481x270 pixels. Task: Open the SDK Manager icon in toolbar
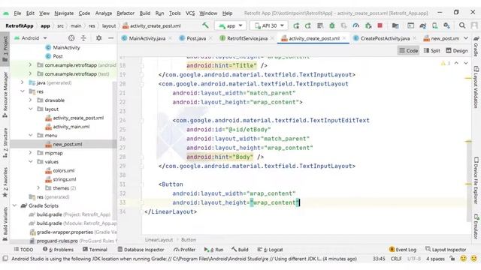(x=446, y=25)
